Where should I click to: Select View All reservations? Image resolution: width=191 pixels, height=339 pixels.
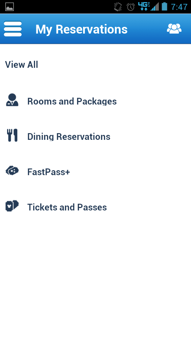22,65
